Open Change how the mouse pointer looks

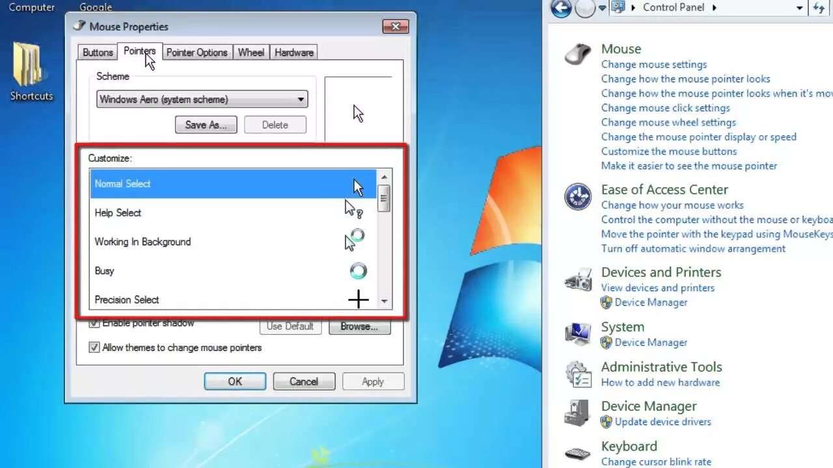pos(686,79)
